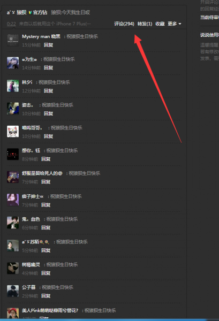Click avatar beside 树莓幽灵 comment
Viewport: 219px width, 321px height.
pos(13,268)
